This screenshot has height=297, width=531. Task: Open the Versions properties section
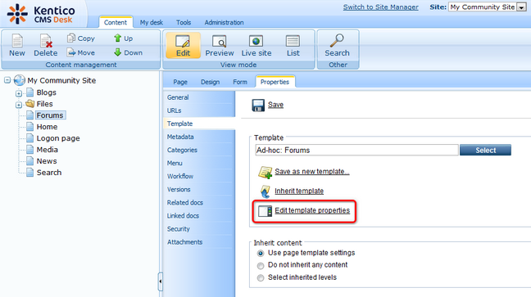point(199,190)
